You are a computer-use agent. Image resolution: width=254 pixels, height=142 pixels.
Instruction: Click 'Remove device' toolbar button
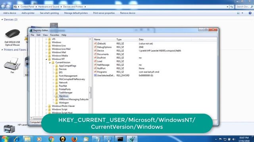pos(127,13)
